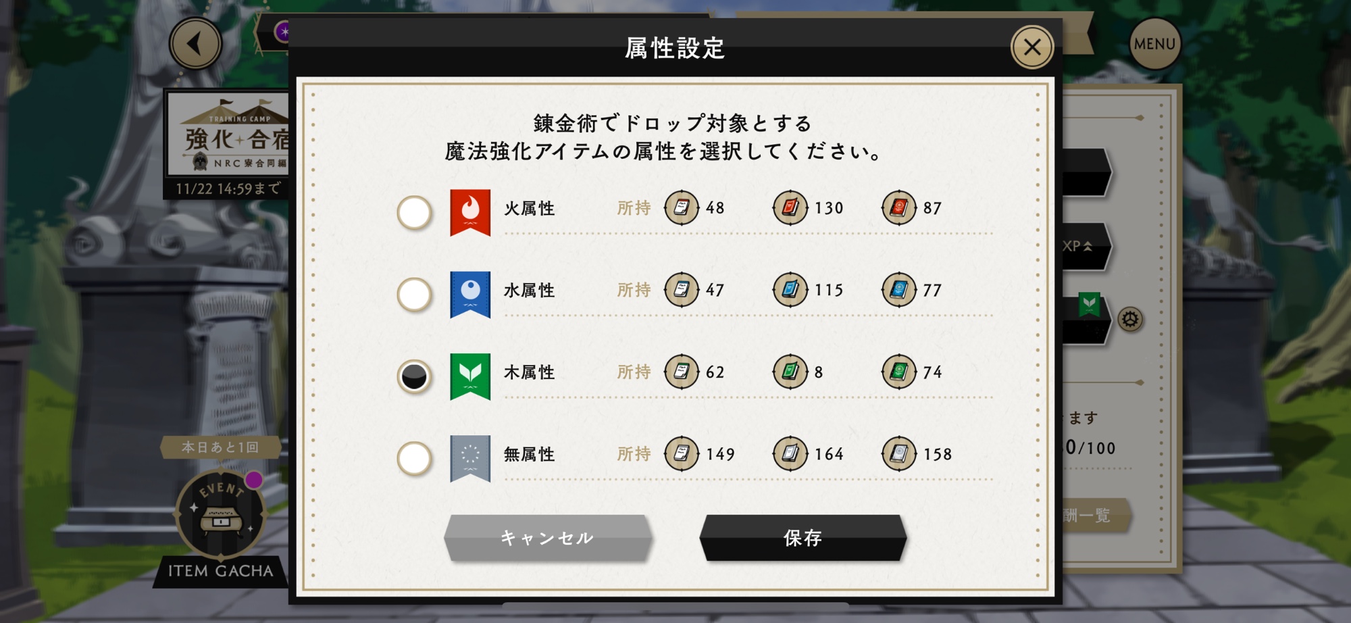Click the blue water book icon beside 115
This screenshot has height=623, width=1351.
click(790, 290)
